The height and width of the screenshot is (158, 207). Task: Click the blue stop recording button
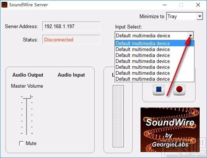(158, 89)
